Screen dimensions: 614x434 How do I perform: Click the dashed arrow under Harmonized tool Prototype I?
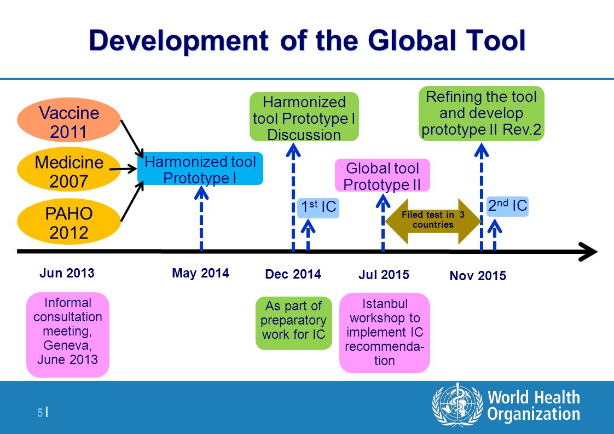(201, 218)
